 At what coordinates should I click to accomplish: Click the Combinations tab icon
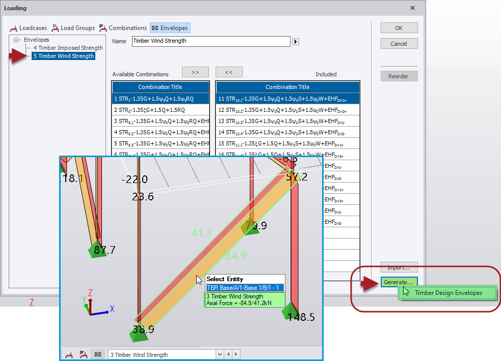click(102, 28)
